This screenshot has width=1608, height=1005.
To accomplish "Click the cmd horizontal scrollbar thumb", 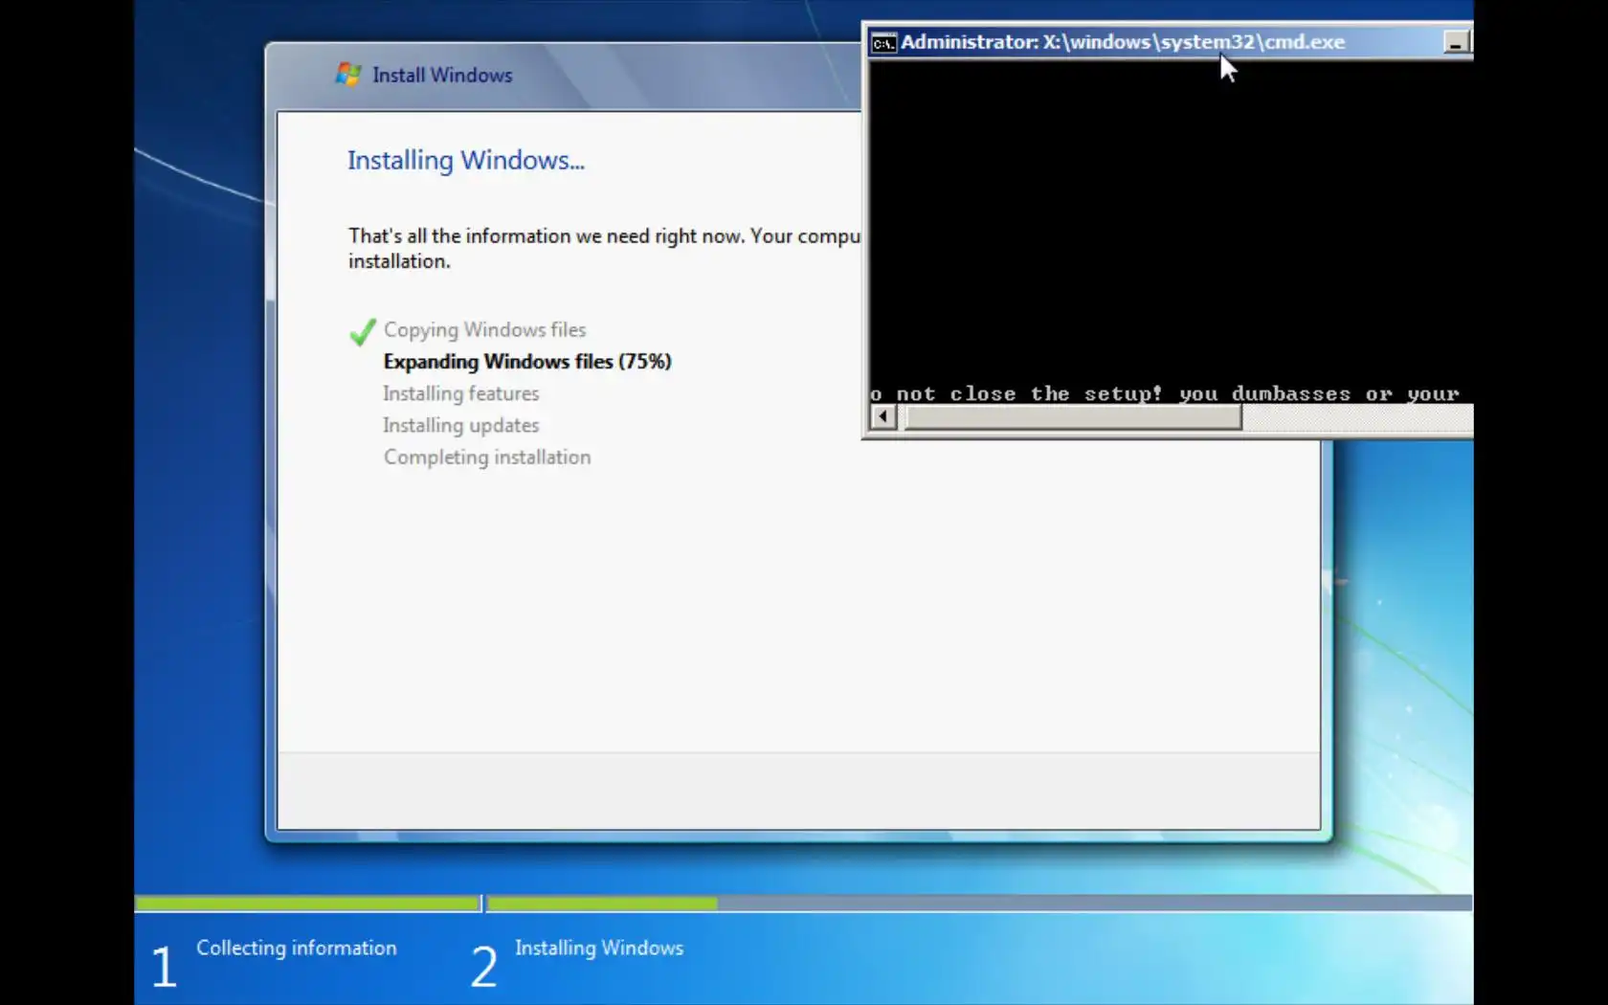I will [1073, 416].
